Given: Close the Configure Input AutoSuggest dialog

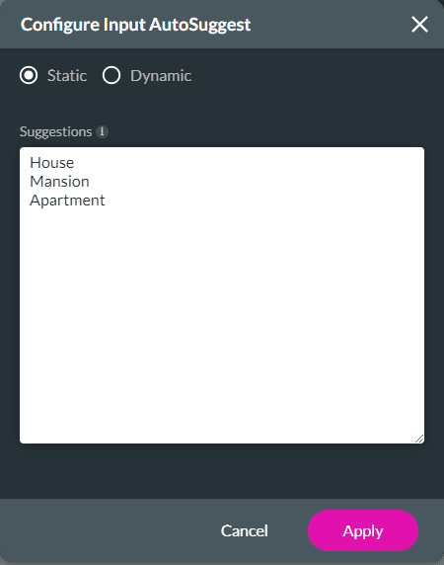Looking at the screenshot, I should click(419, 25).
